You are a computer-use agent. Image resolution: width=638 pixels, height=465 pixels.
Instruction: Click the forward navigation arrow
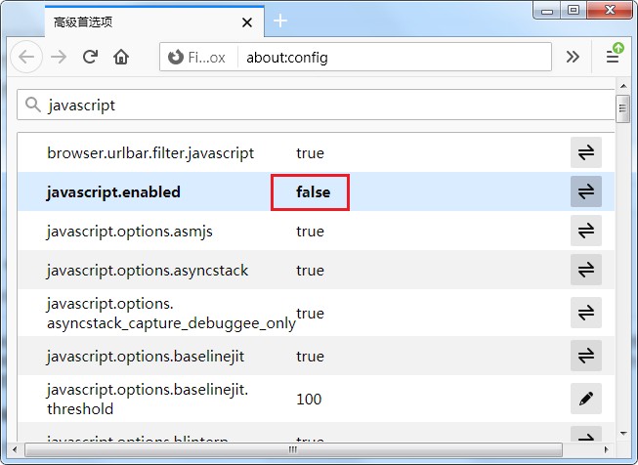(x=59, y=57)
